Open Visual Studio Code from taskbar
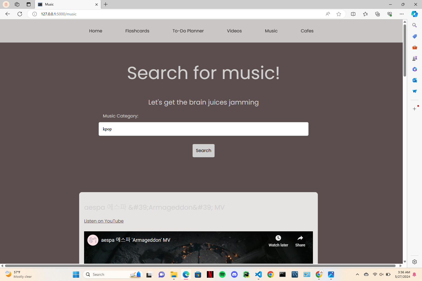Image resolution: width=422 pixels, height=281 pixels. [259, 274]
